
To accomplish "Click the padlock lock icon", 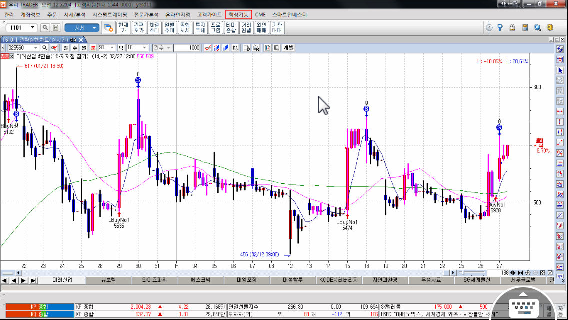I will coord(512,28).
